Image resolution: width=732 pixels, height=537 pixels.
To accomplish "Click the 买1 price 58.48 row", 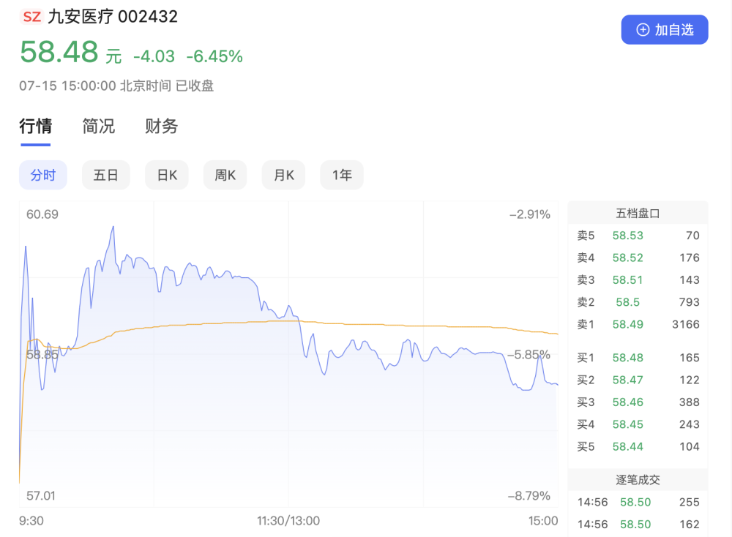I will point(638,358).
